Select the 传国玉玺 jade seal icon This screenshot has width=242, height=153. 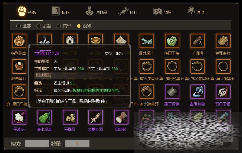(x=172, y=41)
